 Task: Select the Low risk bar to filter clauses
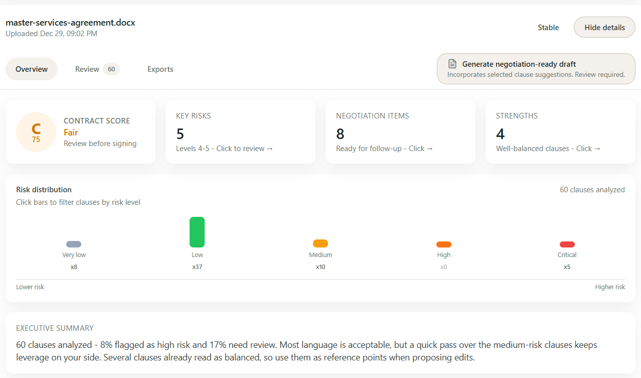197,231
